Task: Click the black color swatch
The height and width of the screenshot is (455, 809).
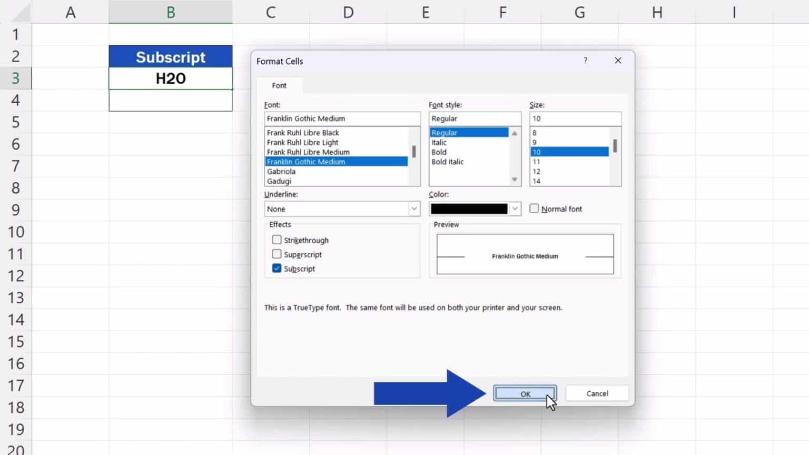Action: click(469, 209)
